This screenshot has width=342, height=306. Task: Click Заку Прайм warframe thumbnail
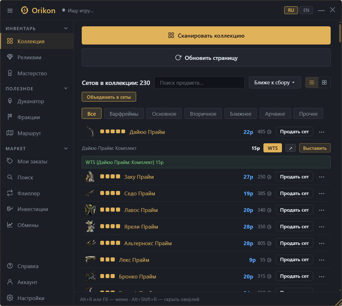click(x=90, y=177)
